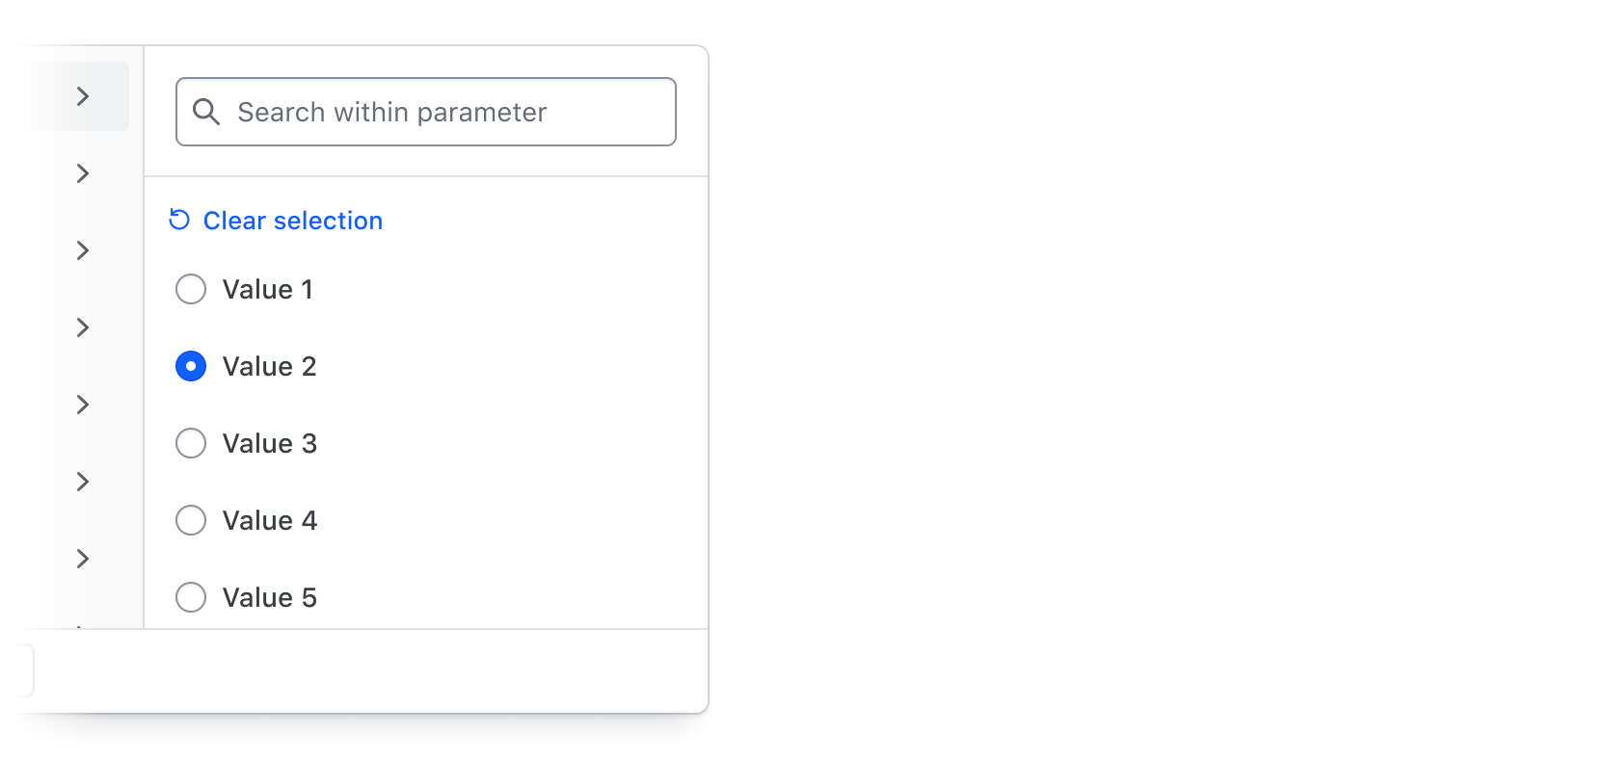The image size is (1612, 759).
Task: Click the "Value 3" label text
Action: click(x=270, y=443)
